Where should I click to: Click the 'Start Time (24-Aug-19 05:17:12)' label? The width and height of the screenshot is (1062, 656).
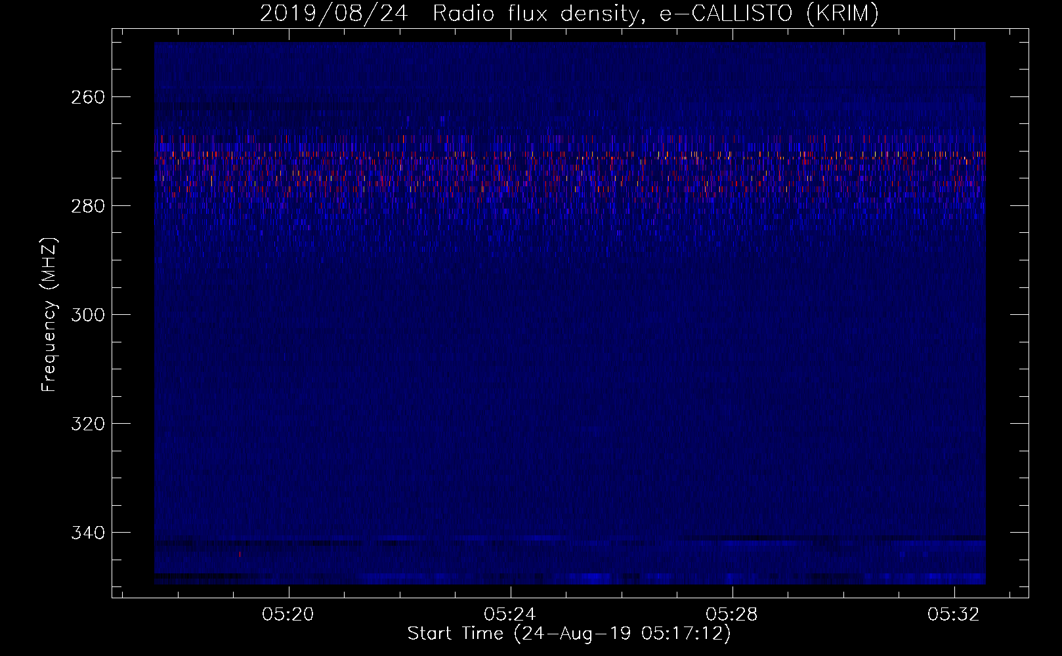(x=569, y=634)
